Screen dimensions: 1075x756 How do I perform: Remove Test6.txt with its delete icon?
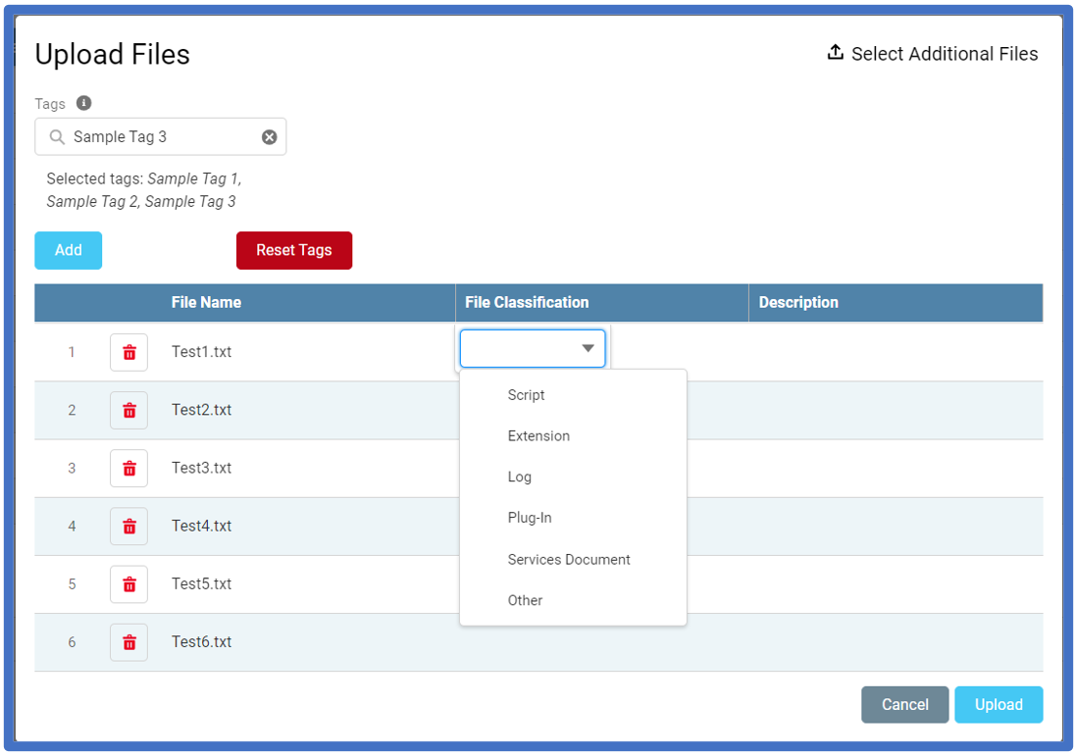(128, 642)
